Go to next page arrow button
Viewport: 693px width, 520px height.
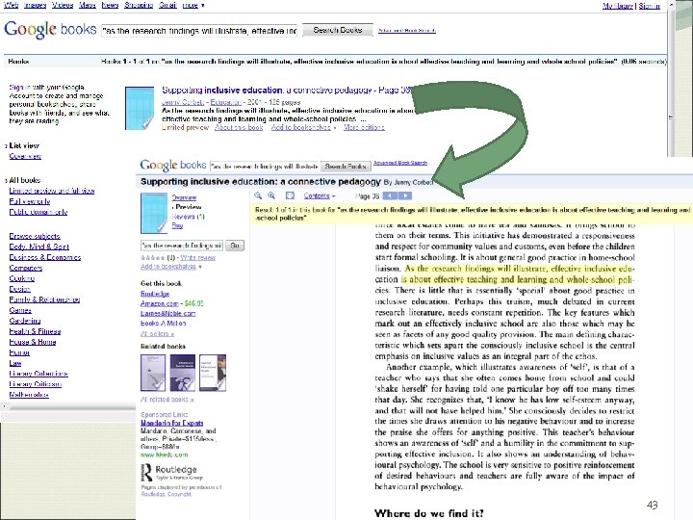pyautogui.click(x=405, y=195)
